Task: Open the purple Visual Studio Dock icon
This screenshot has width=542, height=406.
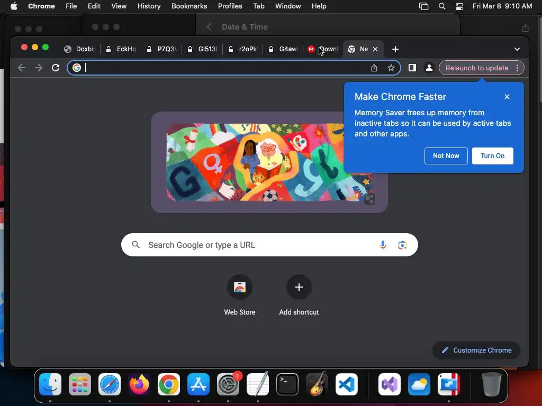Action: pyautogui.click(x=390, y=384)
